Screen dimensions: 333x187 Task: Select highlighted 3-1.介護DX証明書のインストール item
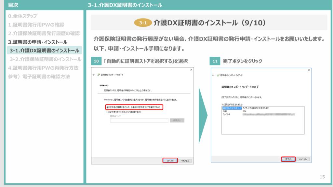click(44, 50)
